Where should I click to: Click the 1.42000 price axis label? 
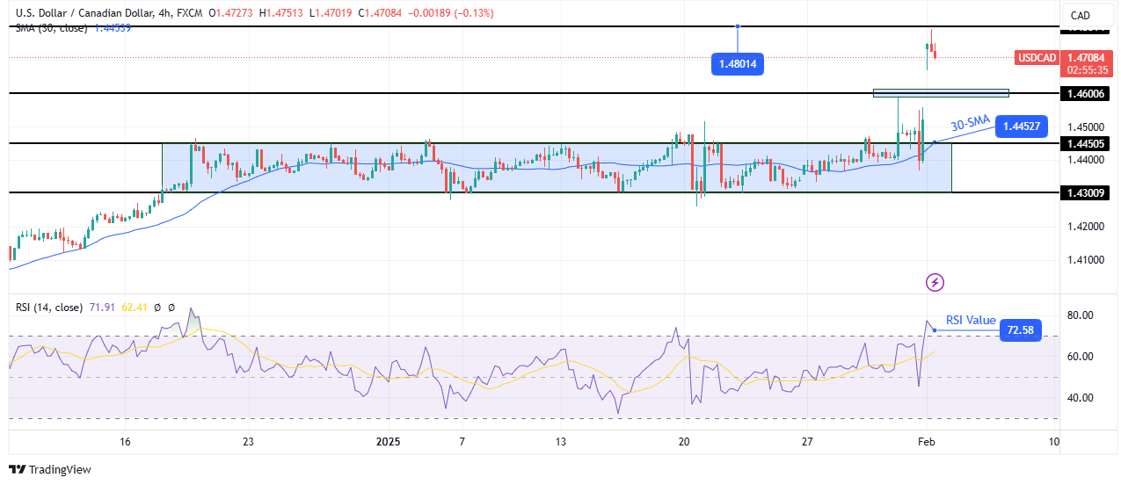coord(1084,227)
